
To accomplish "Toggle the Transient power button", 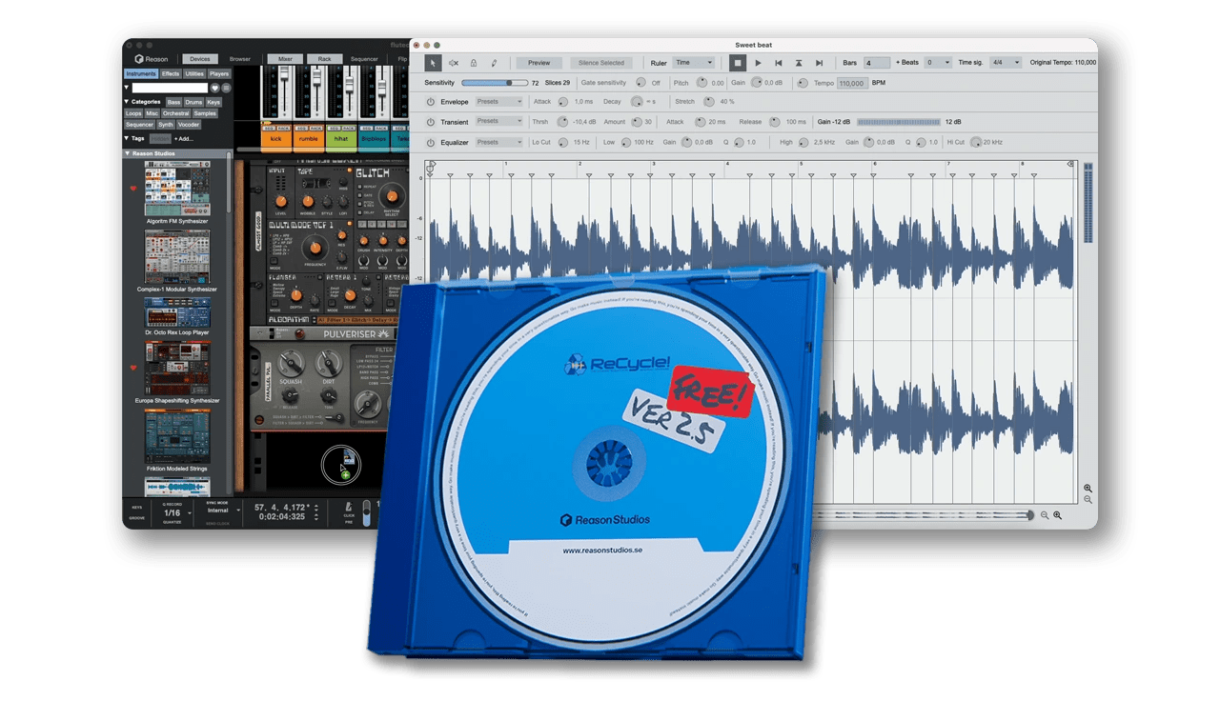I will pyautogui.click(x=431, y=122).
